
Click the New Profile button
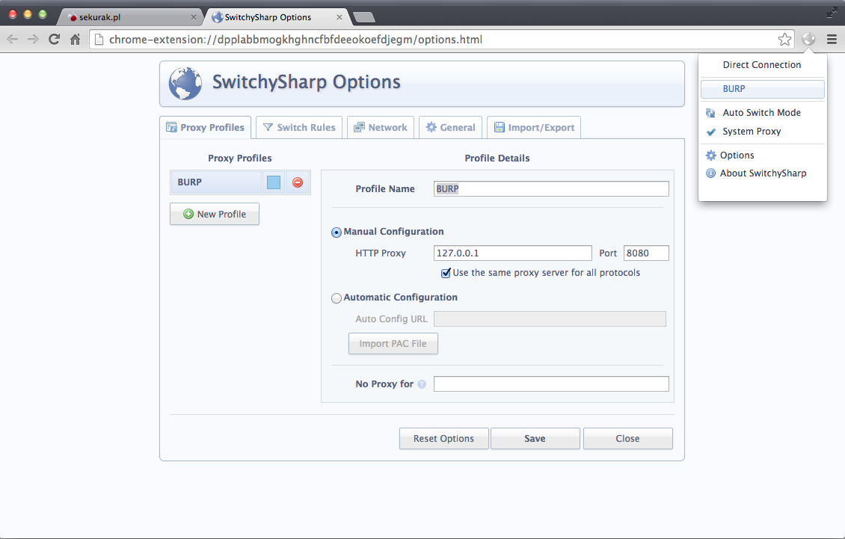pyautogui.click(x=215, y=214)
